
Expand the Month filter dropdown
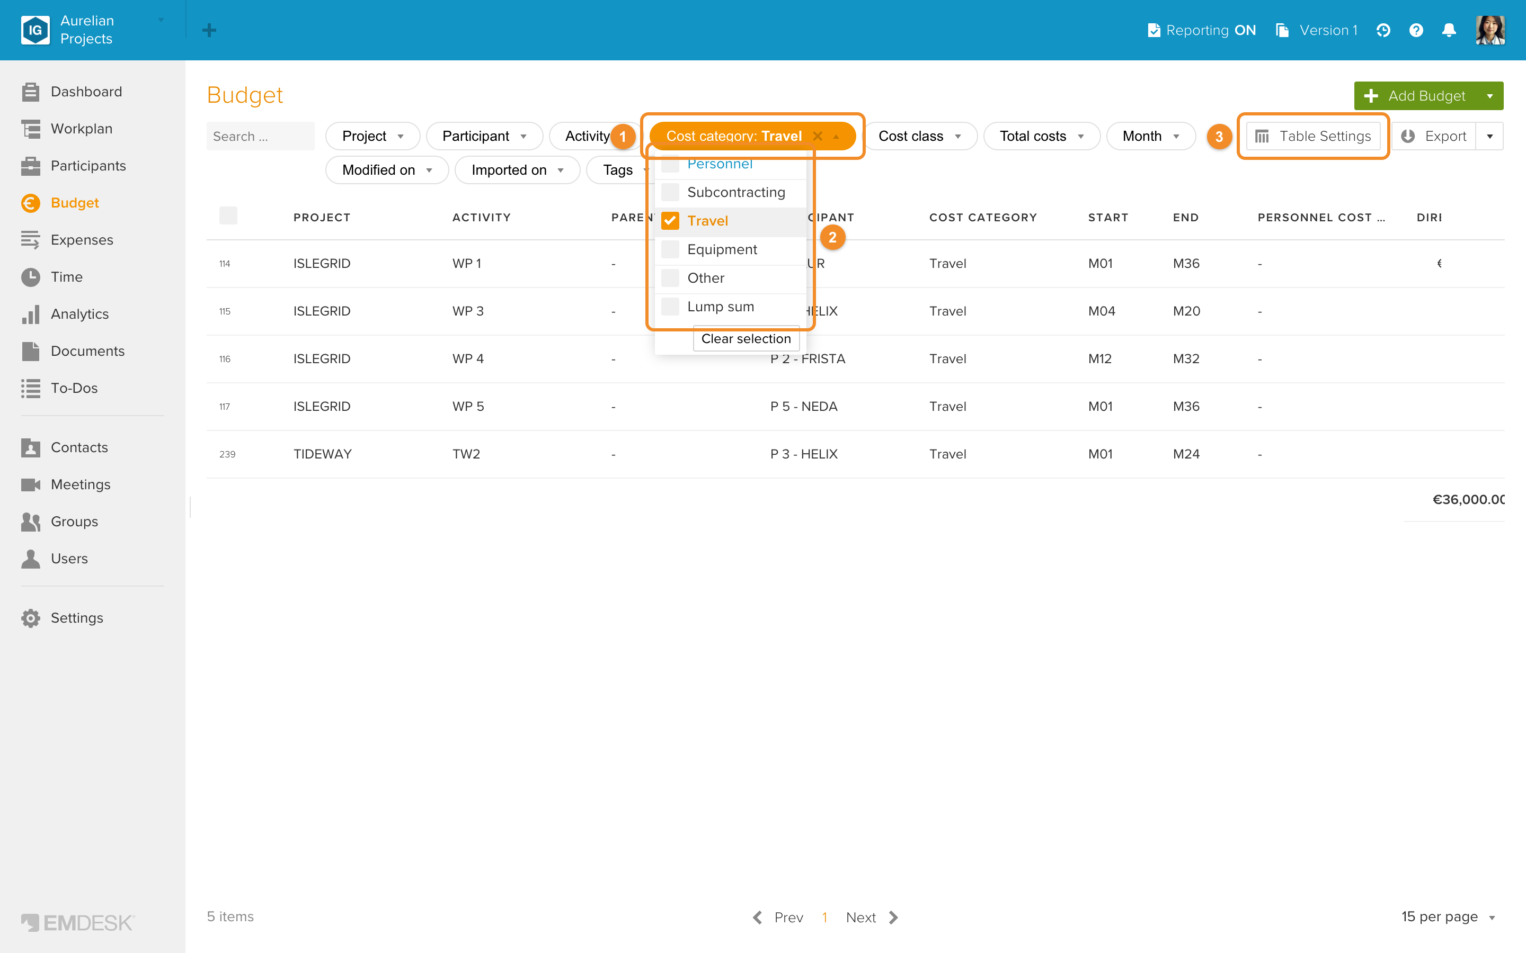point(1151,136)
